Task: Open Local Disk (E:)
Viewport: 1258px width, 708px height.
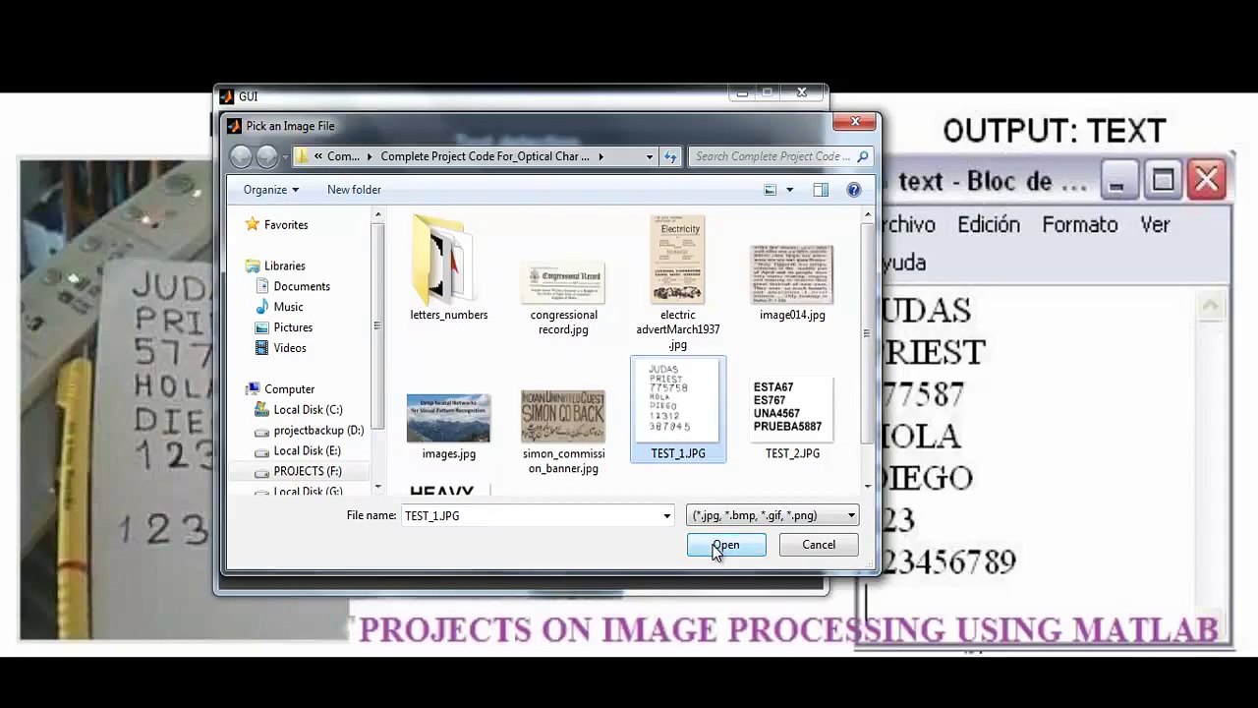Action: click(297, 451)
